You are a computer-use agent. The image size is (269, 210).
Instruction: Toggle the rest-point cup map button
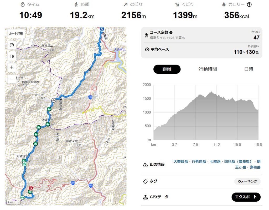tap(12, 56)
